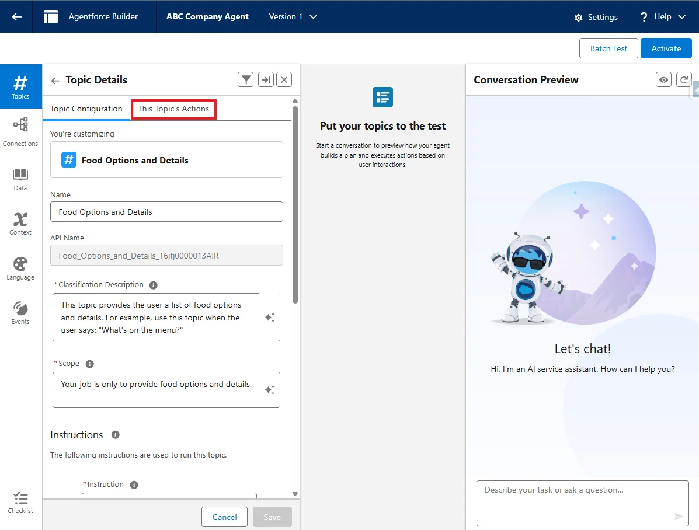Collapse the Topic Details panel with arrow icon
699x530 pixels.
(266, 80)
